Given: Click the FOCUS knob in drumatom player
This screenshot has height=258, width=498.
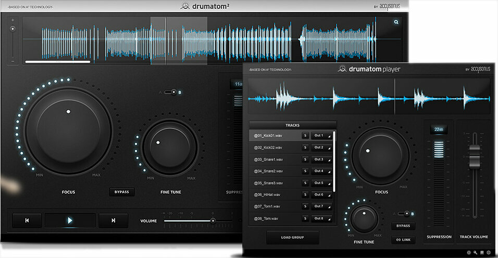Looking at the screenshot, I should (x=380, y=156).
